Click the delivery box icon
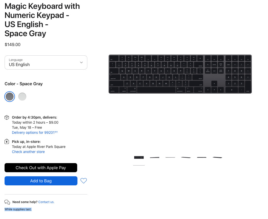 7,118
